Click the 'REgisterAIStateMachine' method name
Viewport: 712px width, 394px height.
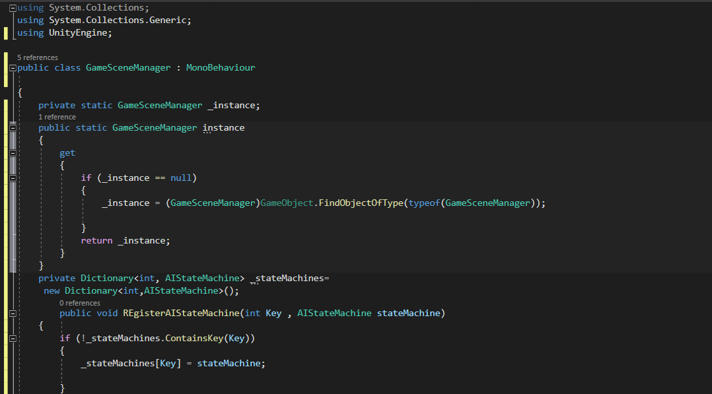(181, 313)
